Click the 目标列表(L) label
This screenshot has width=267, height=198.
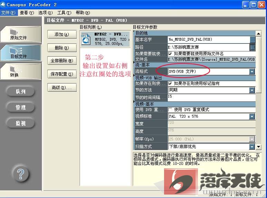(91, 27)
